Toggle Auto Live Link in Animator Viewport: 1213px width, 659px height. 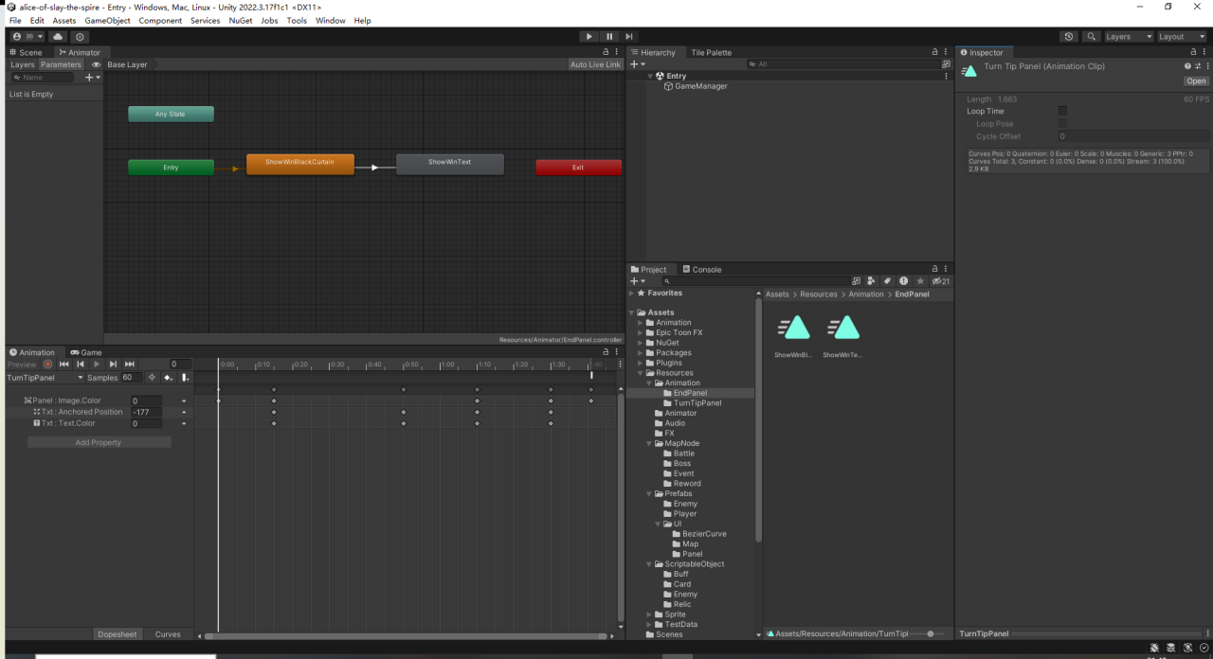595,64
